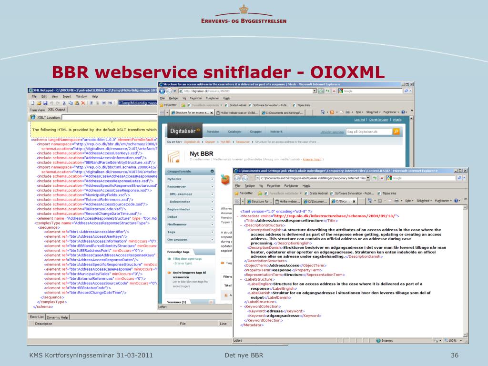Close the active 'C:\Docu...' tab in front browser

pos(354,202)
